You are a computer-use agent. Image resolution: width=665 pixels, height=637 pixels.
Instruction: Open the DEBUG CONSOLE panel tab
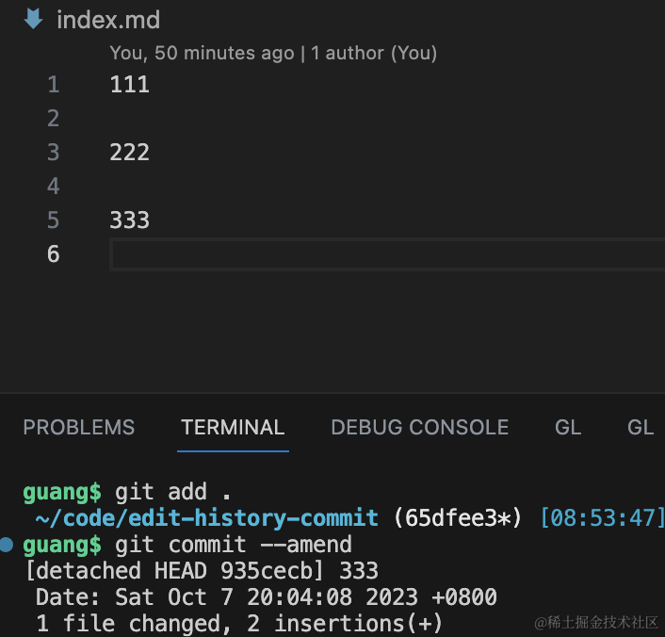[x=420, y=428]
